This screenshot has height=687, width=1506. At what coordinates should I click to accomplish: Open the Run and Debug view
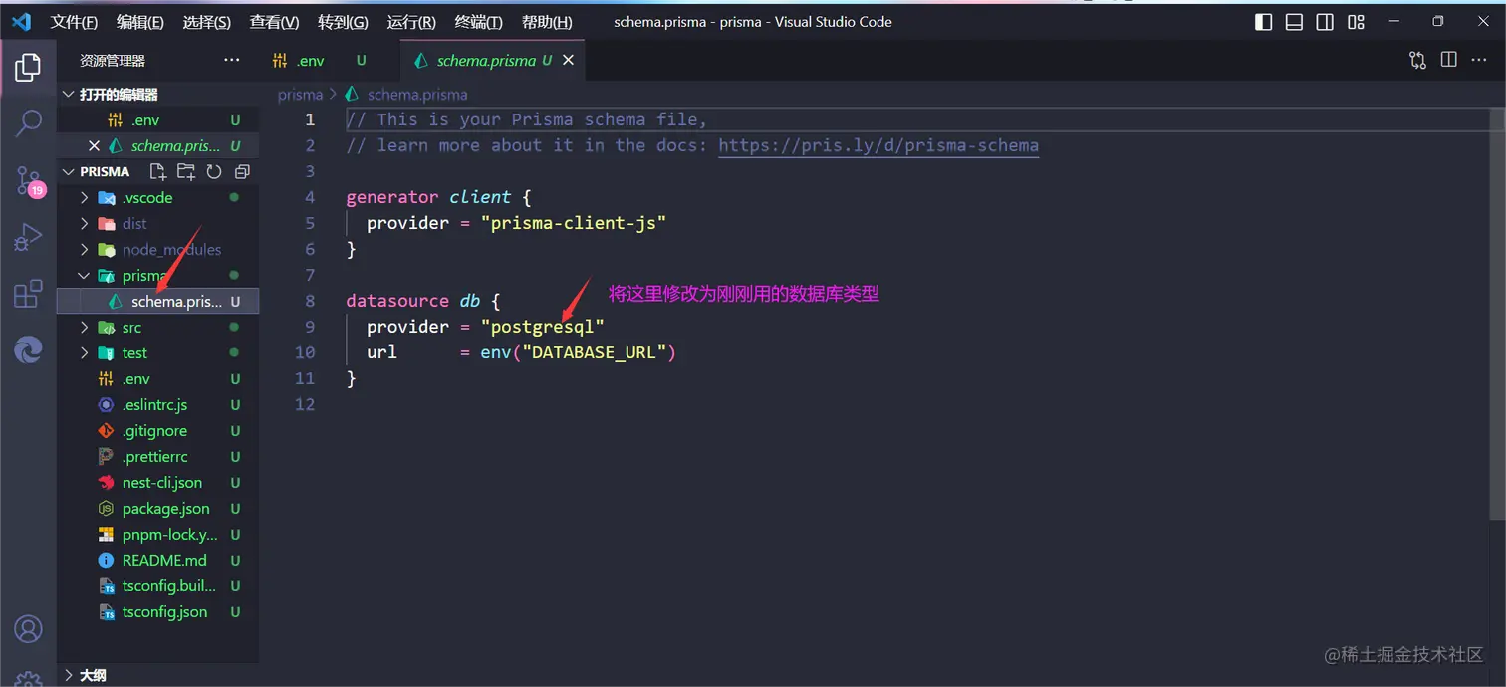tap(28, 237)
